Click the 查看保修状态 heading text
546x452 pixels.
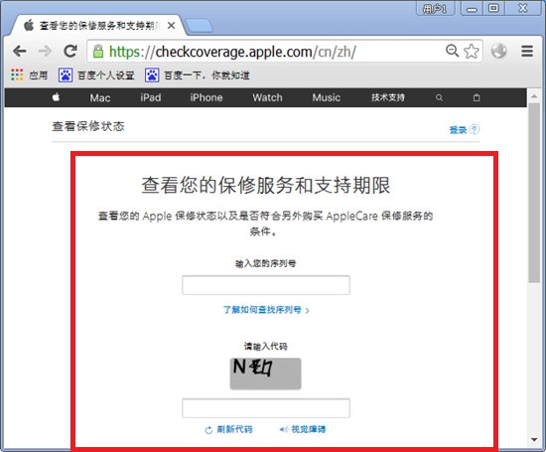point(88,126)
